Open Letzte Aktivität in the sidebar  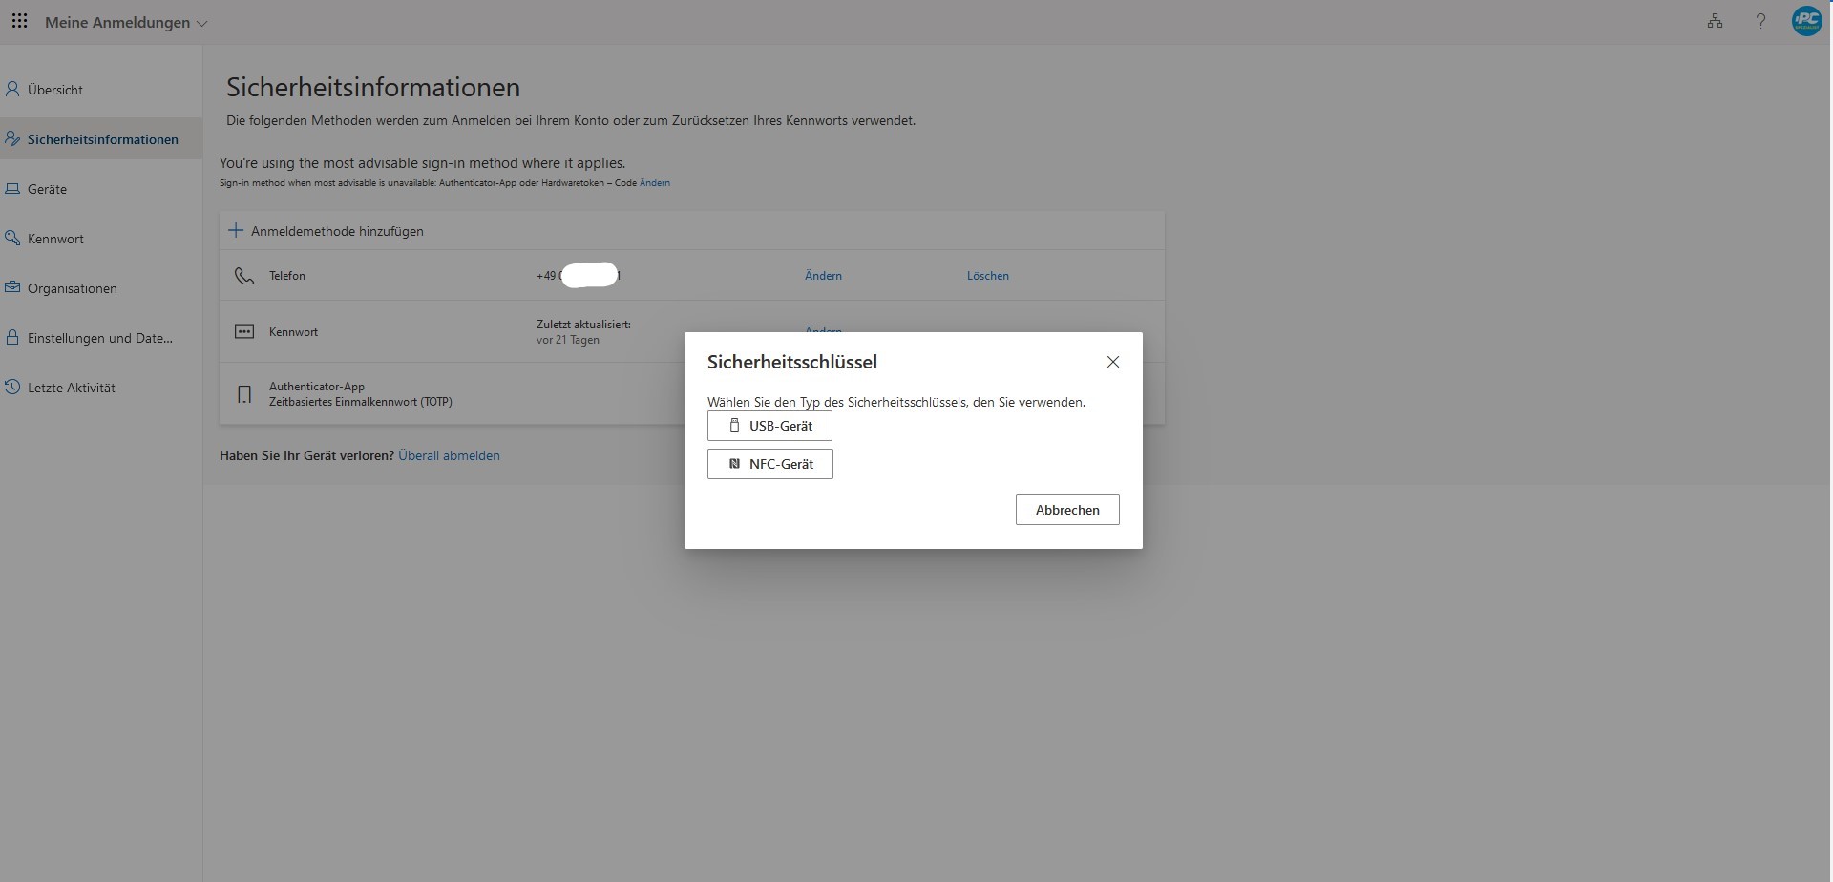coord(71,388)
